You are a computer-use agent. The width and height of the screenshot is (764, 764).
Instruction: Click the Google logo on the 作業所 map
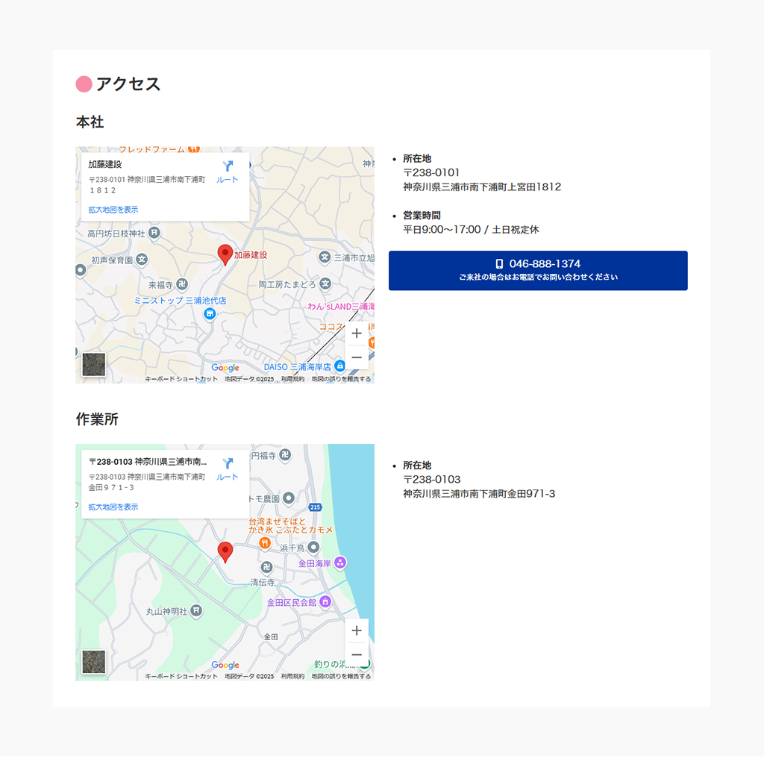point(225,665)
